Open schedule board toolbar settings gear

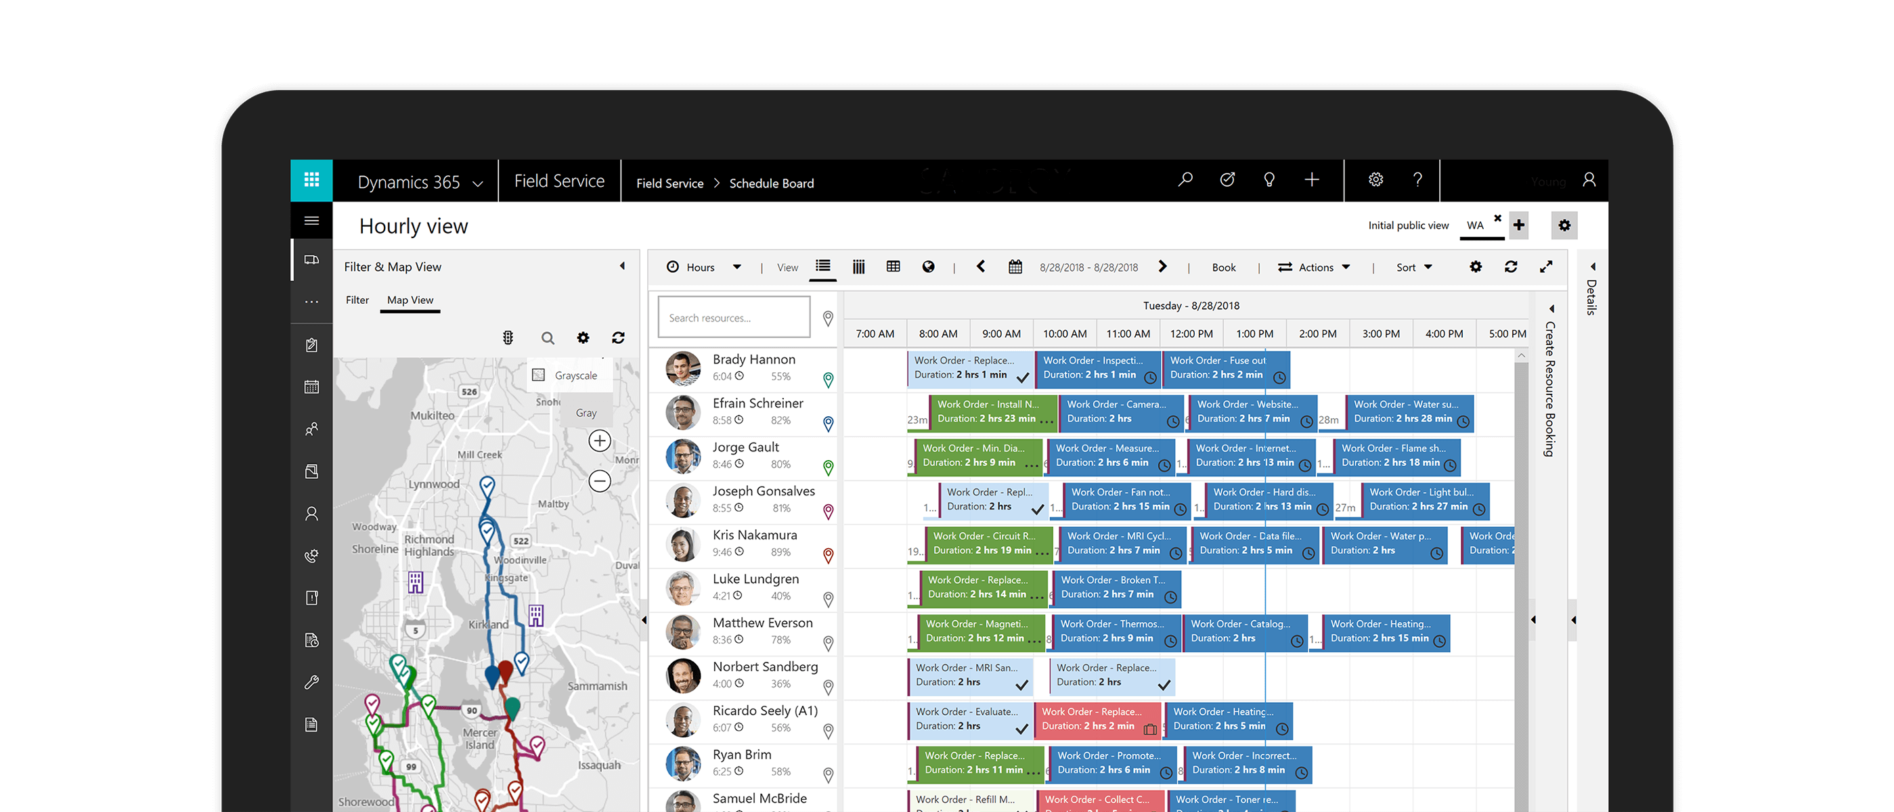(x=1476, y=267)
